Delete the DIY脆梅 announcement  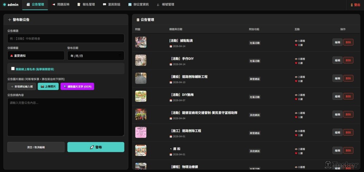coord(348,96)
